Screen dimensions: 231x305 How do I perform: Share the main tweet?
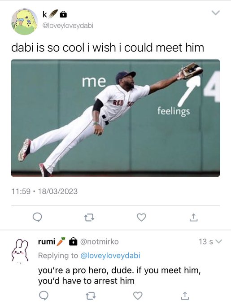[193, 217]
